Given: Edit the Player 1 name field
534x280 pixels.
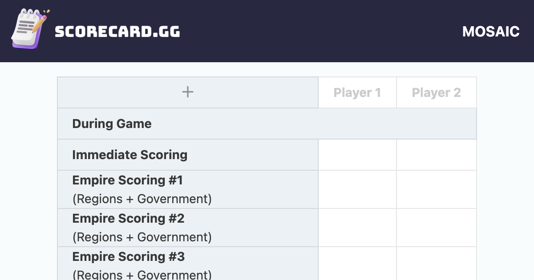Looking at the screenshot, I should (357, 93).
